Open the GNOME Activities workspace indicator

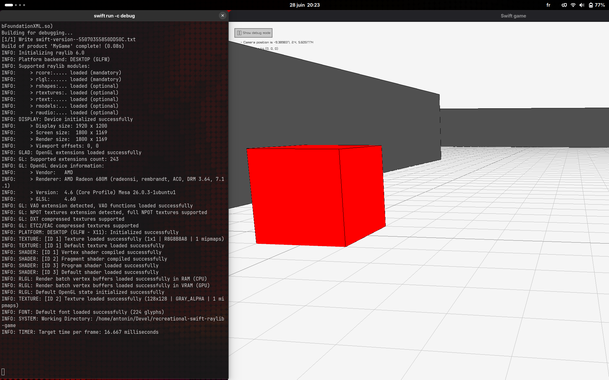tap(15, 5)
